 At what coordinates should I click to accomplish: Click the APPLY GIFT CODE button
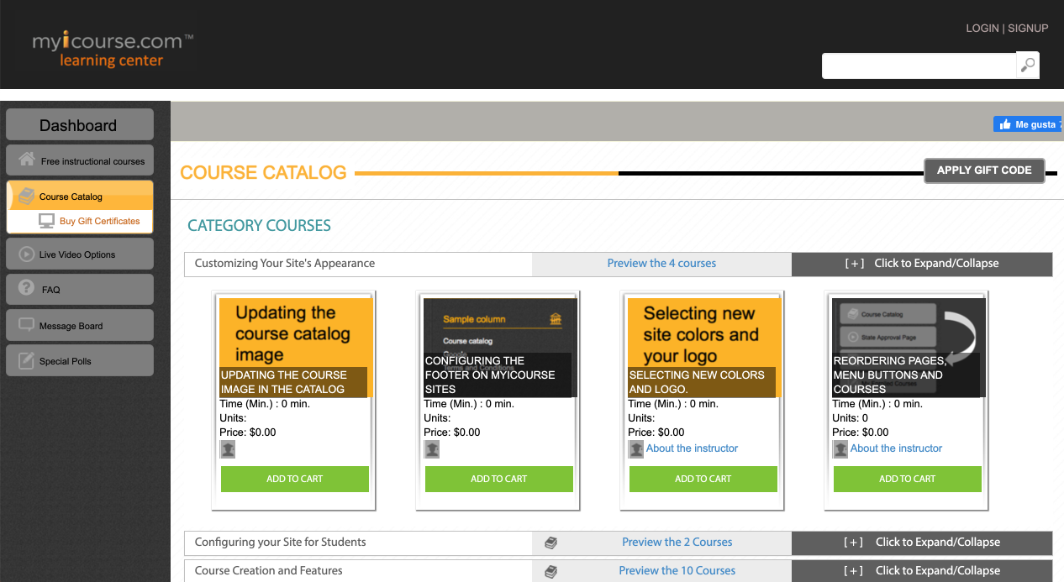click(x=983, y=170)
